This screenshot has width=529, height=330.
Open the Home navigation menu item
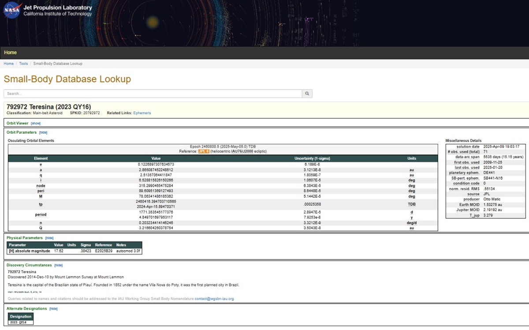tap(10, 52)
